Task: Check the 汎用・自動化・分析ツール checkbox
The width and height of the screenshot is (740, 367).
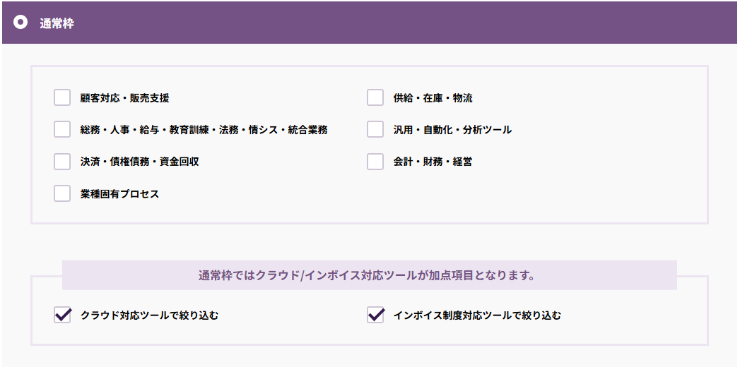Action: pyautogui.click(x=375, y=130)
